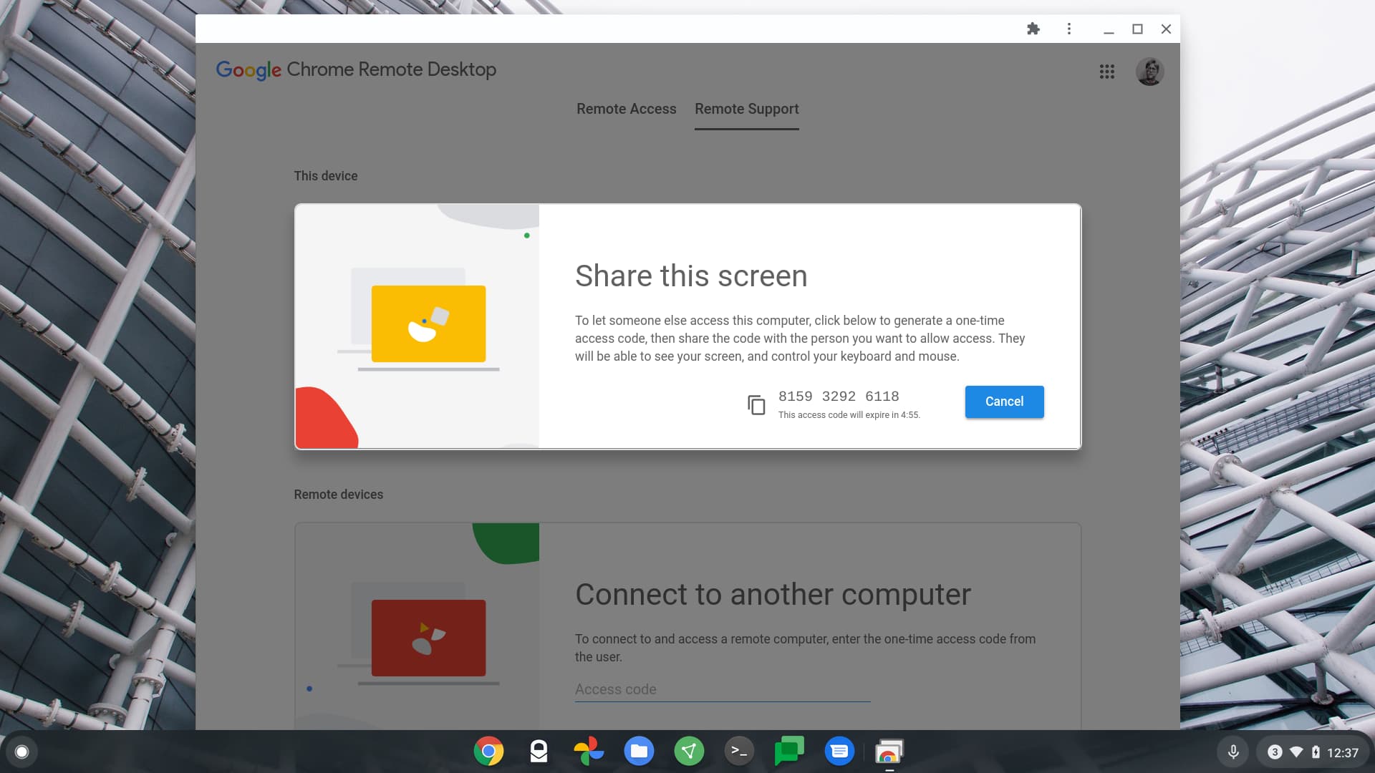Open Google Photos from the shelf

coord(589,752)
